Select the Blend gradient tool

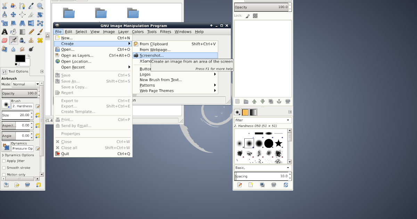point(22,32)
